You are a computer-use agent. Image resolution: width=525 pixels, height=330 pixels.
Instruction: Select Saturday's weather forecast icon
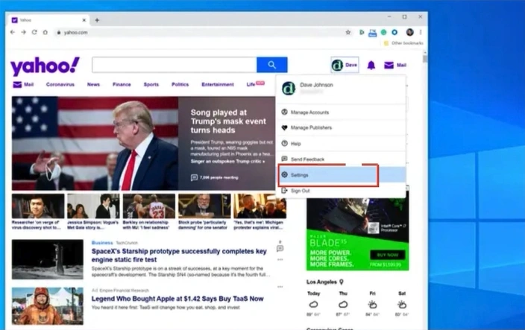coord(402,304)
